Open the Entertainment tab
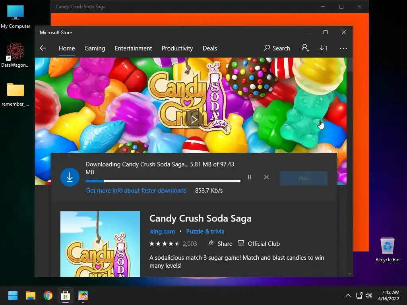 click(133, 48)
